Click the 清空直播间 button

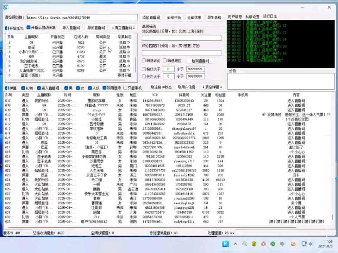click(124, 28)
